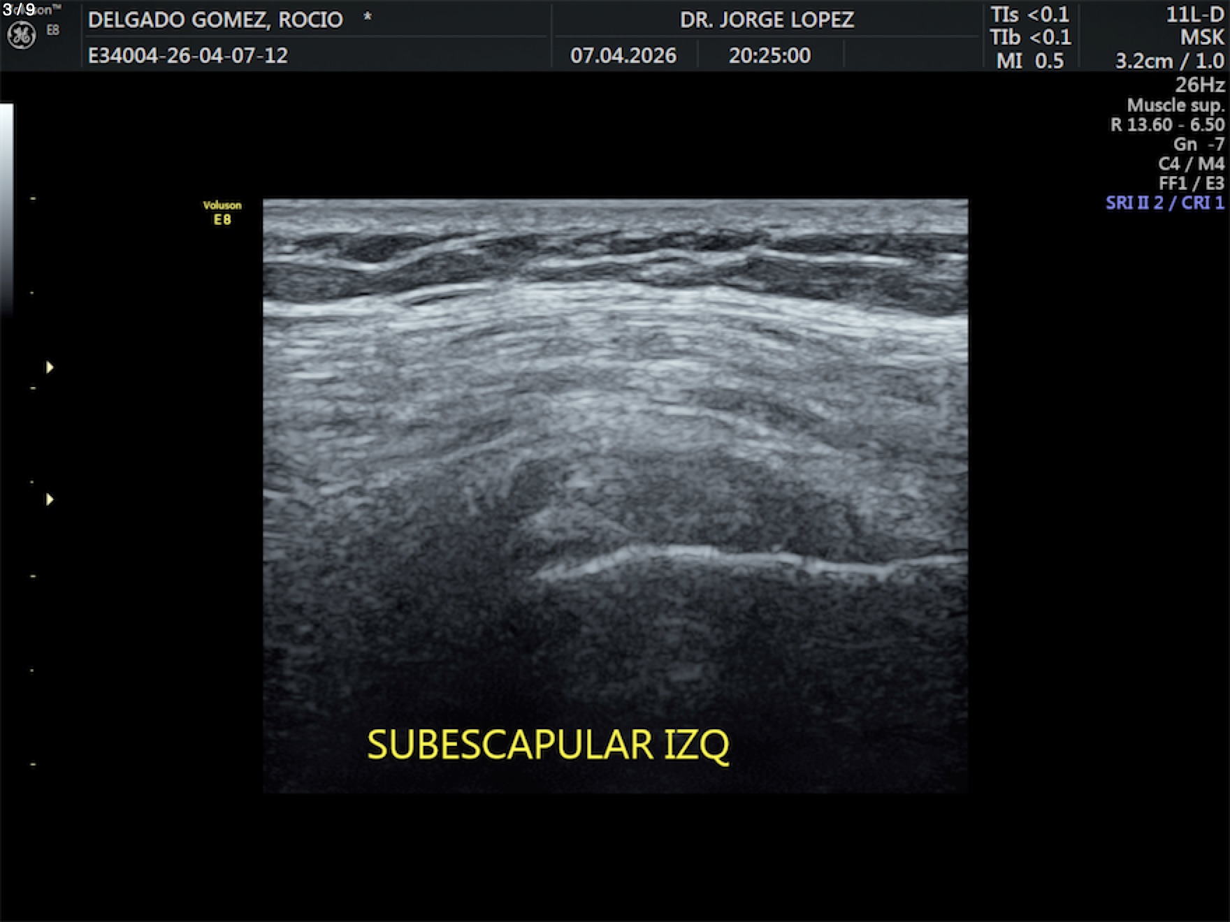The width and height of the screenshot is (1230, 922).
Task: Click the SRI II 2 / CRI 1 setting
Action: tap(1164, 203)
